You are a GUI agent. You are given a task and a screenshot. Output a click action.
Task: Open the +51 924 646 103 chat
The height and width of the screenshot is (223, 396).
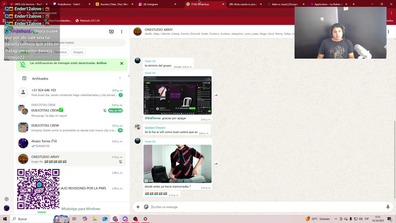[71, 92]
